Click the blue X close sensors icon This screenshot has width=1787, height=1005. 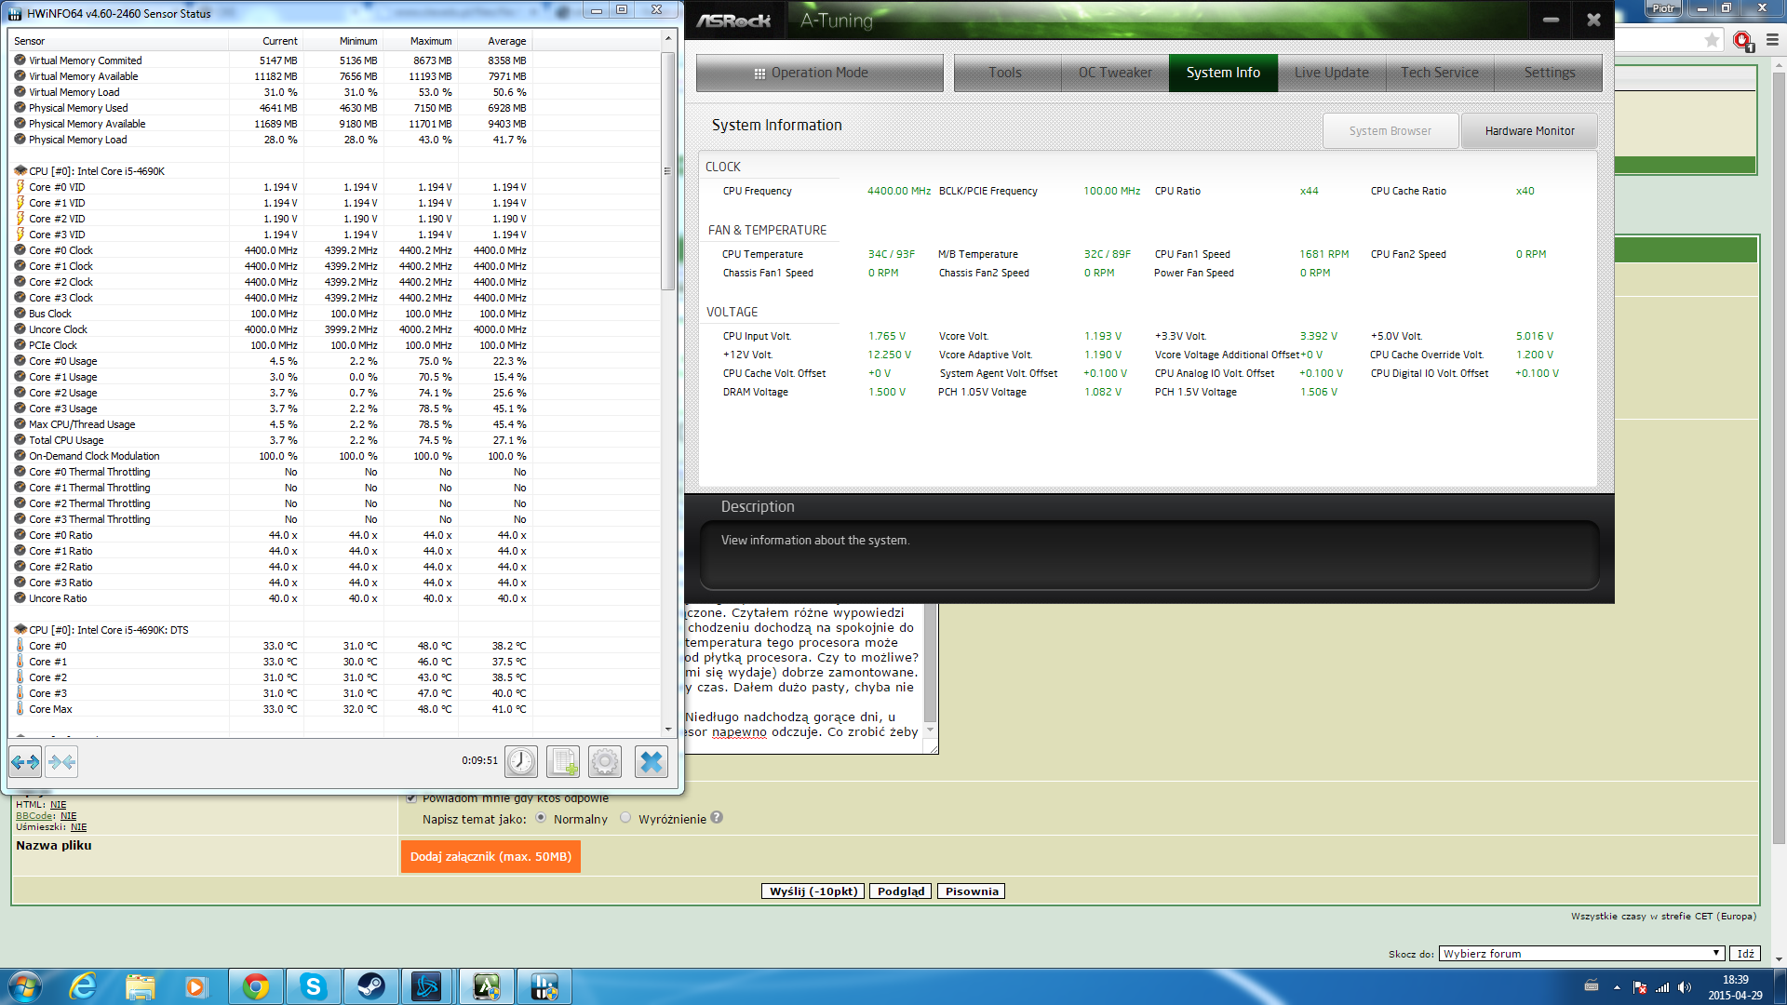coord(652,762)
